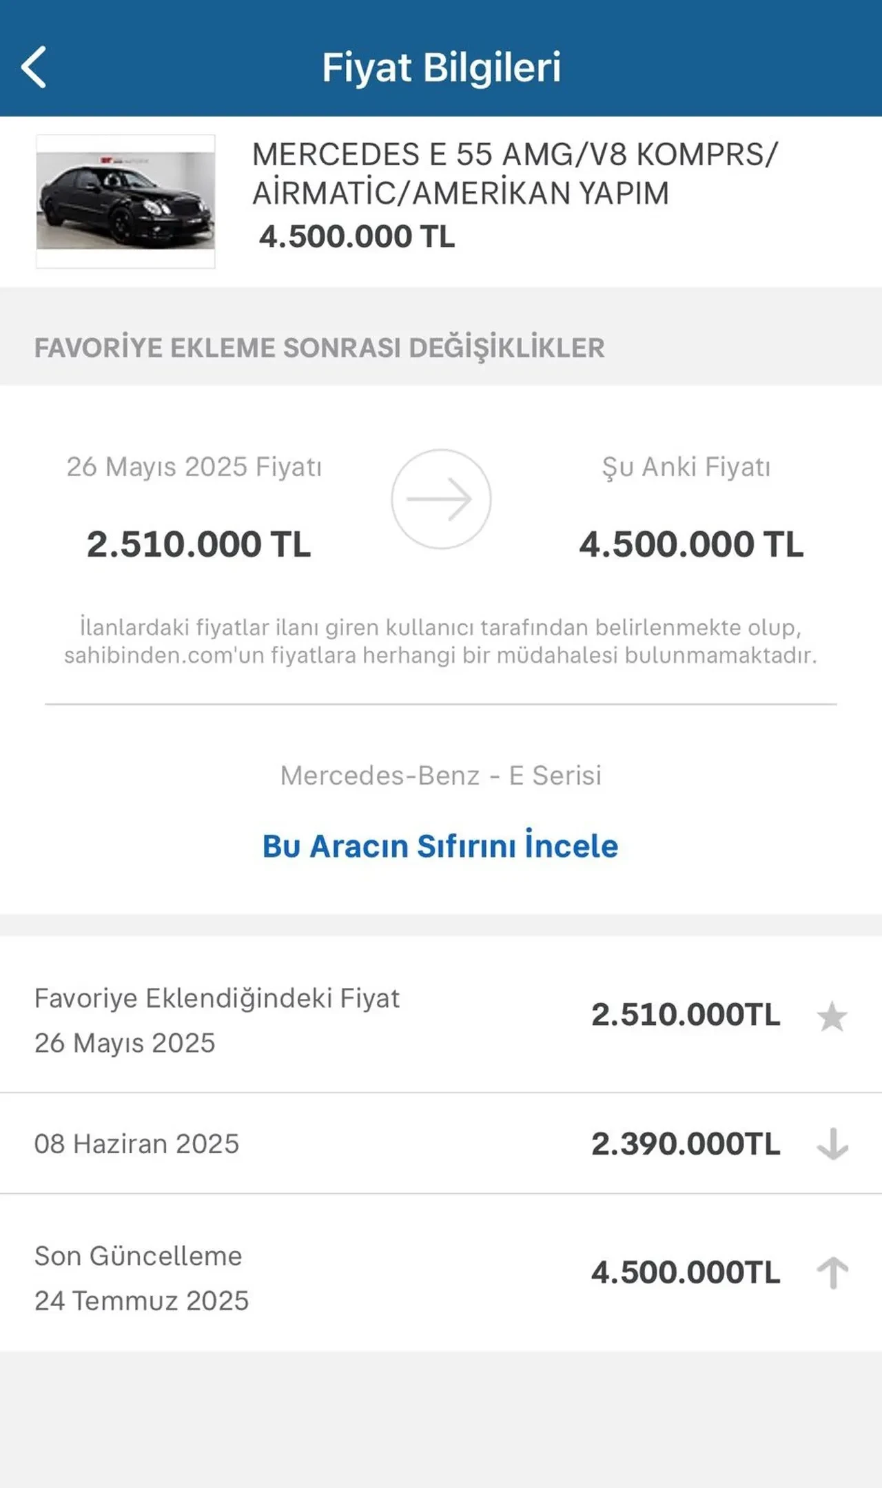Tap the old price 2.510.000 TL in comparison

[x=198, y=544]
